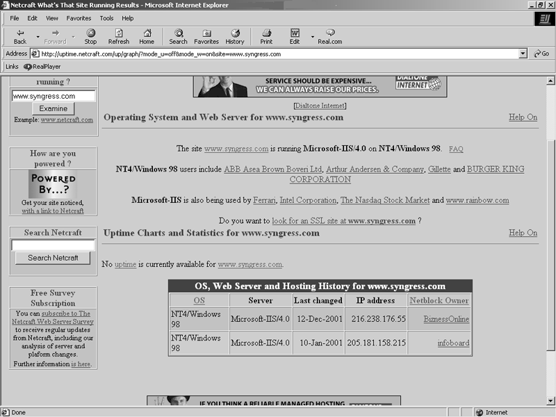The height and width of the screenshot is (417, 556).
Task: Click the 205.181.158.215 IP address cell
Action: pos(376,343)
